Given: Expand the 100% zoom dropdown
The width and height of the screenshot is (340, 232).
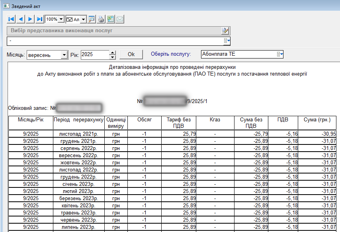Looking at the screenshot, I should (x=61, y=19).
